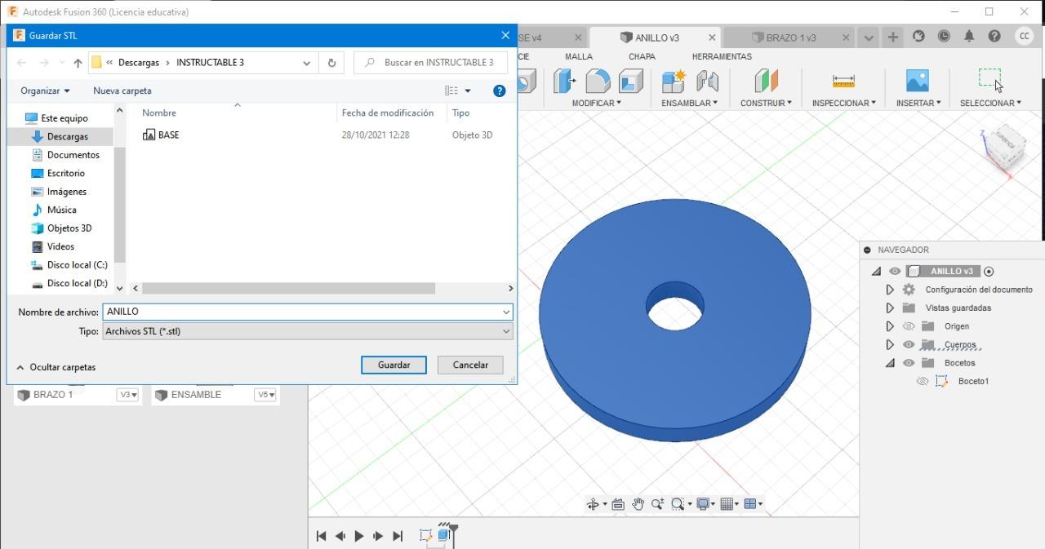Open the MODIFICAR dropdown menu

(x=597, y=103)
